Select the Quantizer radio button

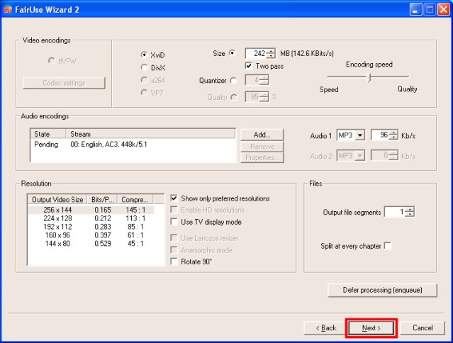(x=233, y=81)
